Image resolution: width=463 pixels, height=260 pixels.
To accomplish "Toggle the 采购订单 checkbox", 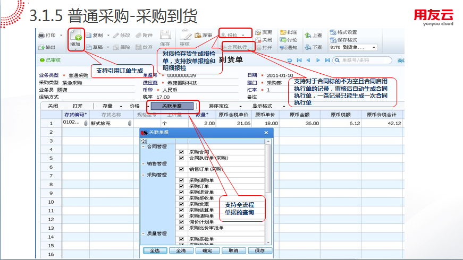I will click(x=181, y=186).
